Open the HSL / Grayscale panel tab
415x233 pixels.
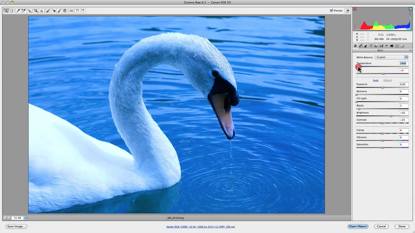[371, 46]
